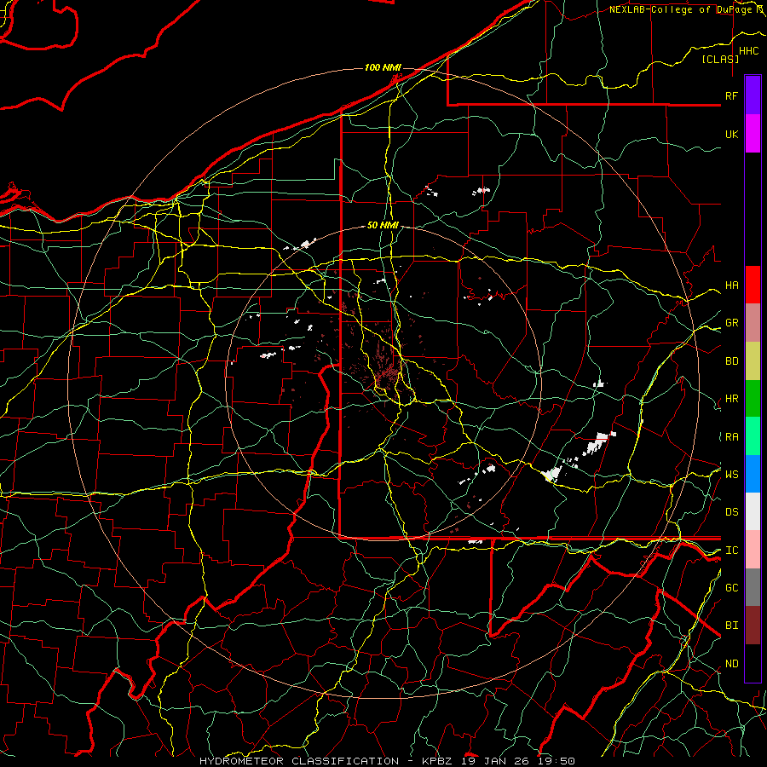Select the yellow BD legend swatch
The width and height of the screenshot is (767, 767).
[753, 361]
